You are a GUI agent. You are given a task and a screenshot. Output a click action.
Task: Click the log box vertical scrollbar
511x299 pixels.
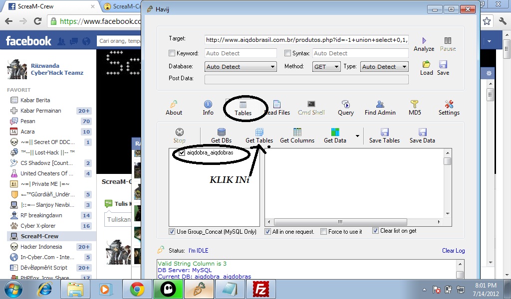tap(460, 270)
